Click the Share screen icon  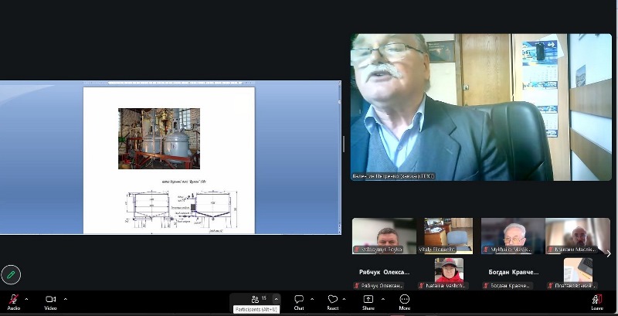tap(368, 300)
